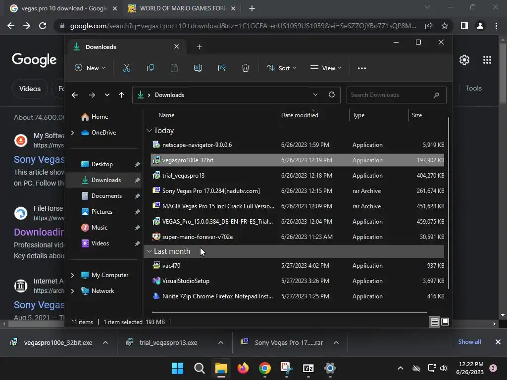Open Pictures in navigation pane
Image resolution: width=507 pixels, height=380 pixels.
point(102,212)
